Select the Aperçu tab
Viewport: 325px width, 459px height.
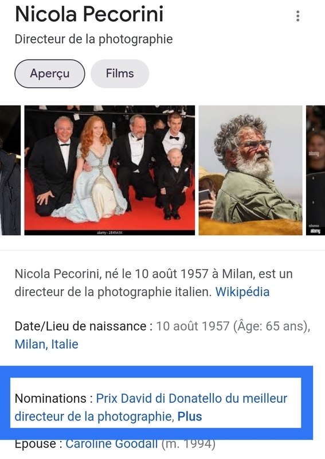tap(50, 73)
